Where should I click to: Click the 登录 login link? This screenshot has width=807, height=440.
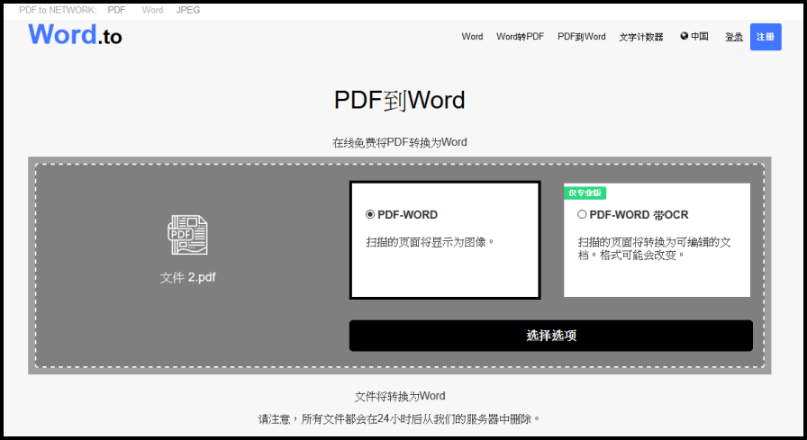(734, 37)
